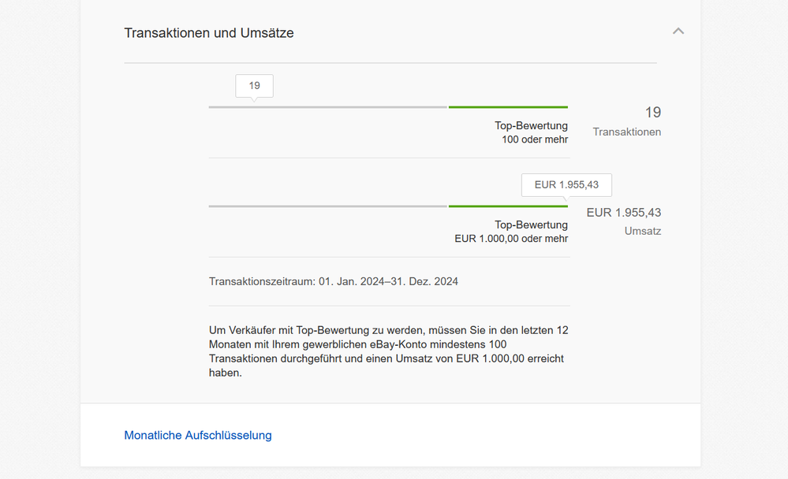Click the 'EUR 1.955,43' tooltip bubble
Viewport: 788px width, 479px height.
566,185
